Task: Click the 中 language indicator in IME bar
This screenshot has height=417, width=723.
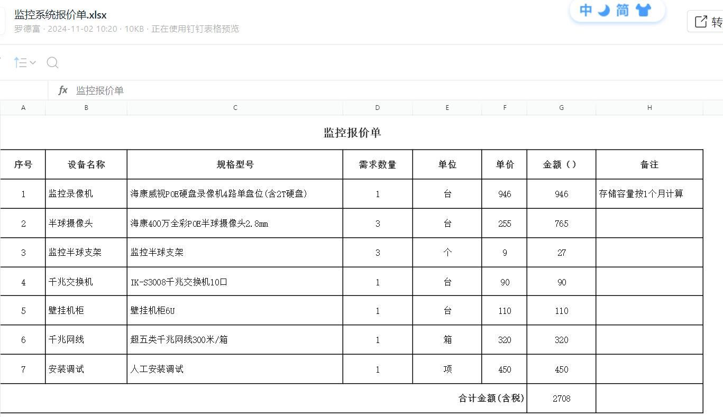Action: pos(585,11)
